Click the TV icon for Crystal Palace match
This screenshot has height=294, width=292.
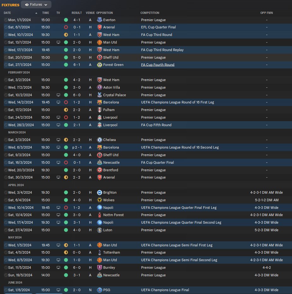[58, 95]
